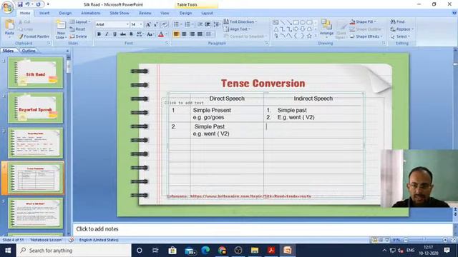Open Align Text dropdown
Screen dimensions: 458x257
pyautogui.click(x=237, y=29)
